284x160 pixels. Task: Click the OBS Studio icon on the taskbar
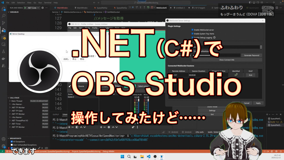155,156
